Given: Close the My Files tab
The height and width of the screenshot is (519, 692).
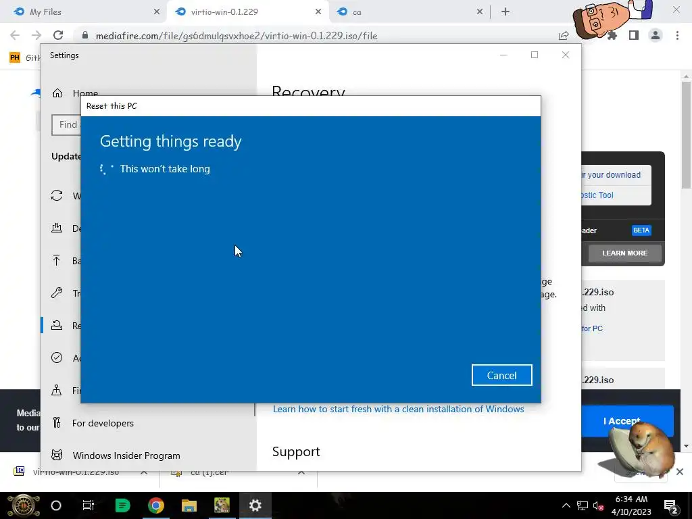Looking at the screenshot, I should click(157, 12).
